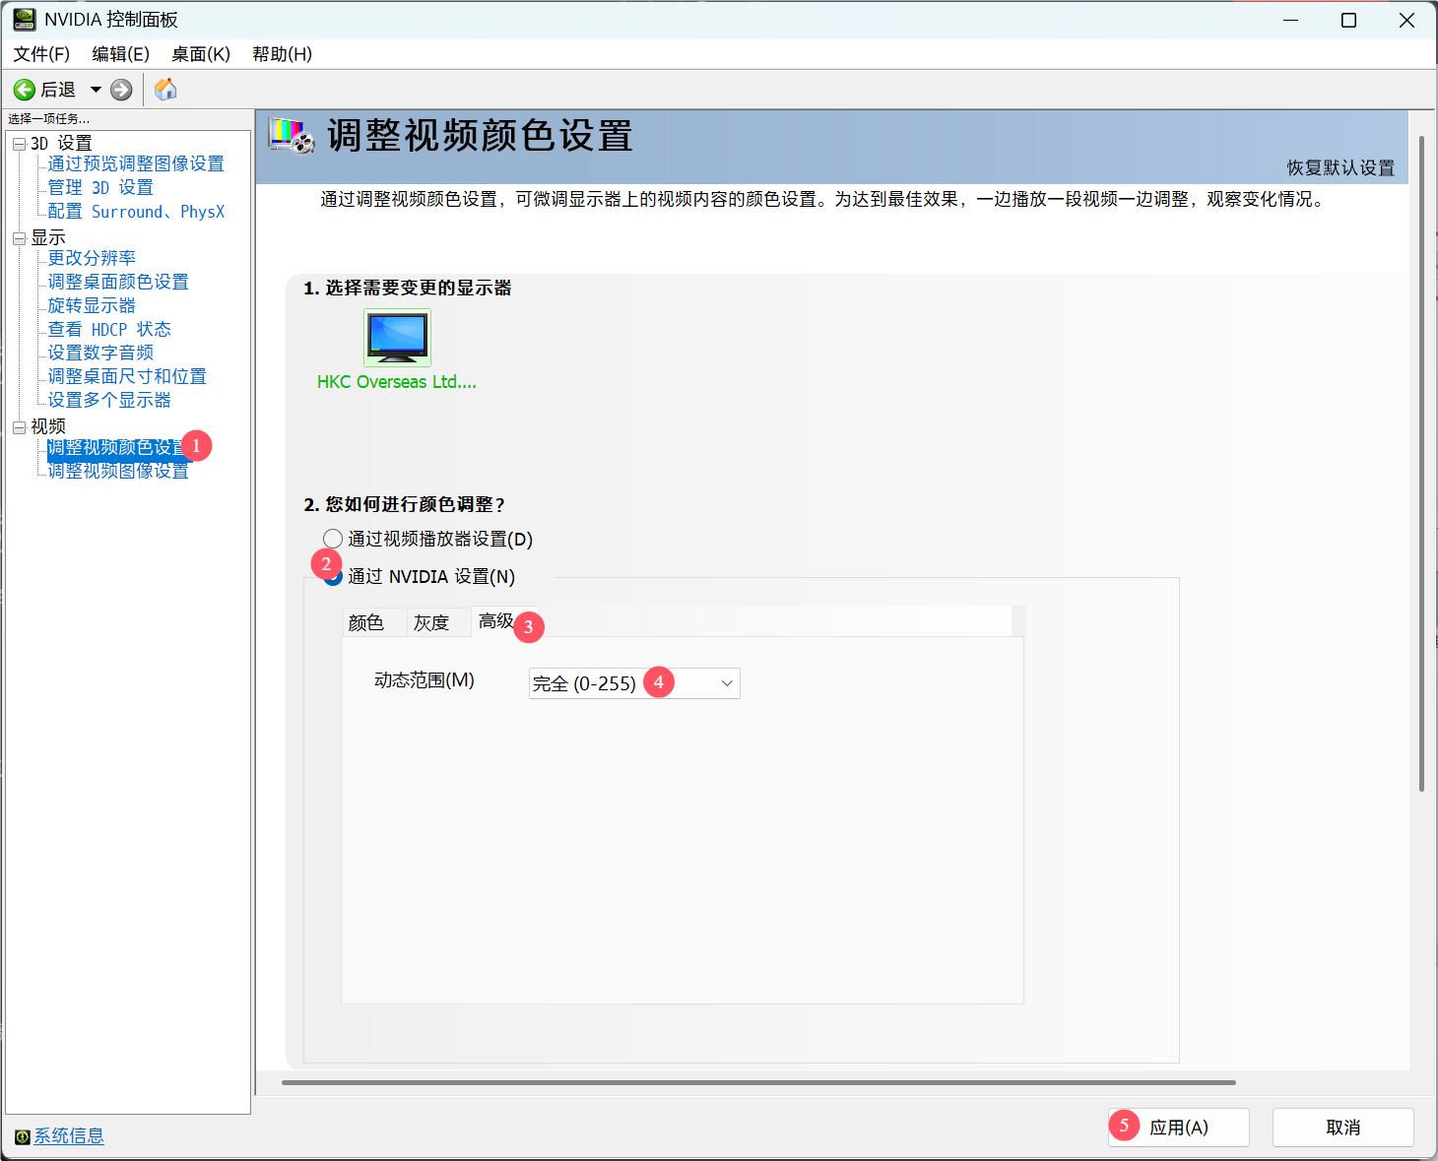Collapse the 3D 设置 tree node

click(19, 144)
